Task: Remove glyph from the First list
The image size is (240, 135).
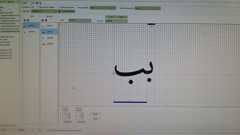Action: tap(28, 20)
